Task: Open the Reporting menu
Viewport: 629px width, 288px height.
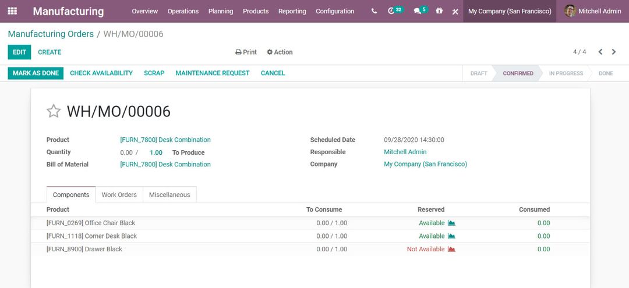Action: [292, 11]
